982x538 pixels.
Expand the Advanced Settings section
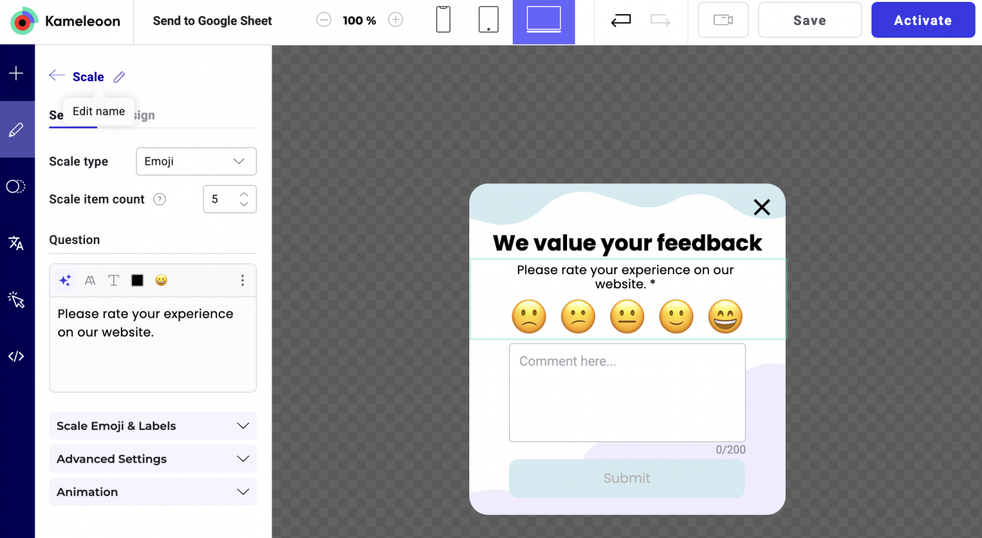tap(153, 459)
